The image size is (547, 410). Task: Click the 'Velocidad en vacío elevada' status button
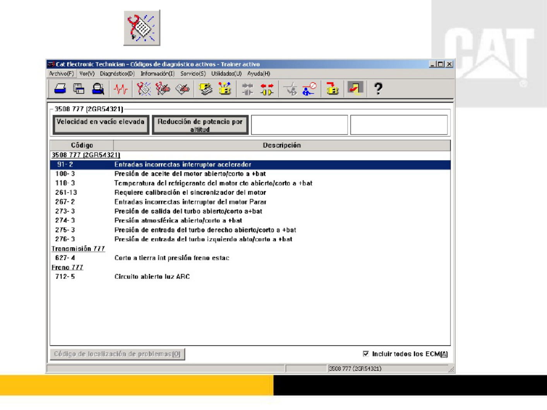[x=101, y=125]
